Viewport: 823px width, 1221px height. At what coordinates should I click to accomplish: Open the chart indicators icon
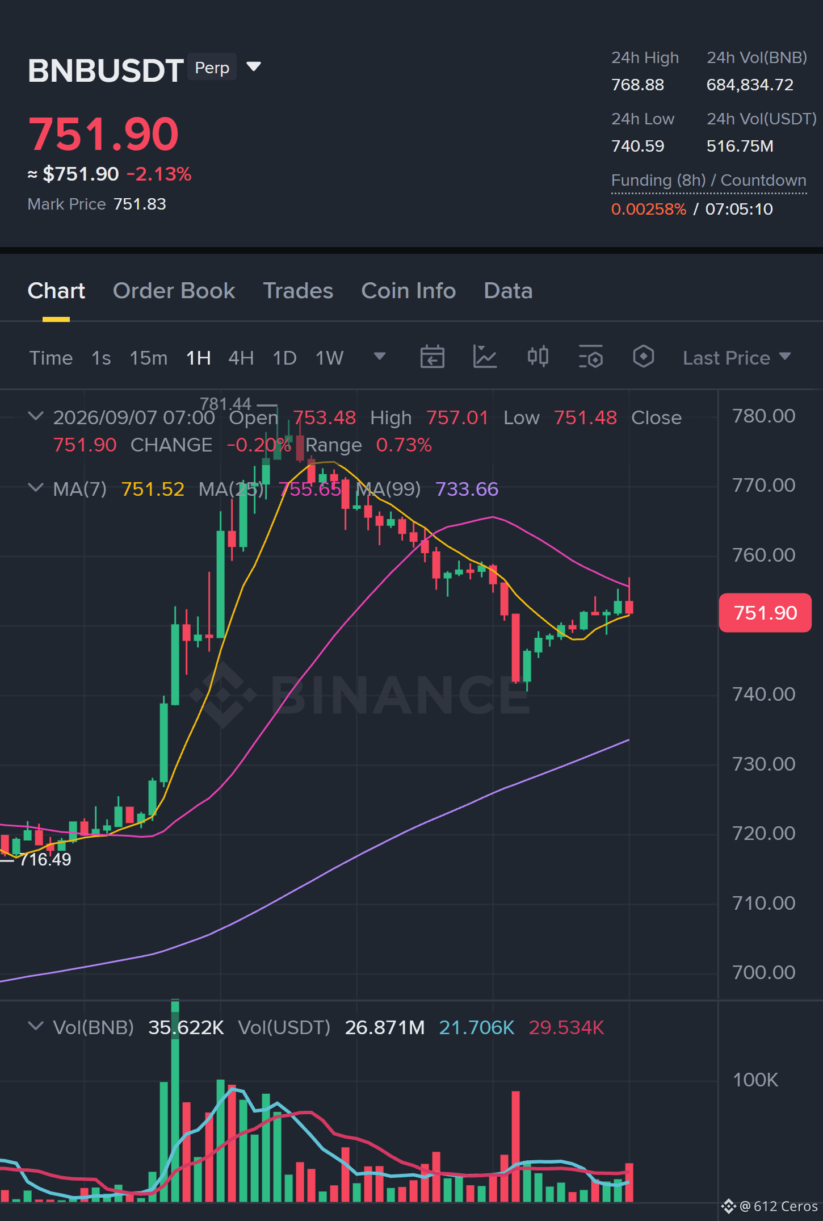coord(485,357)
